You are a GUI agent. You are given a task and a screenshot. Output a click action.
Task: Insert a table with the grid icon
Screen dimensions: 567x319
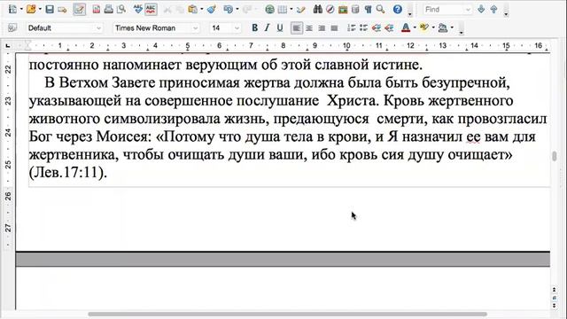(282, 10)
